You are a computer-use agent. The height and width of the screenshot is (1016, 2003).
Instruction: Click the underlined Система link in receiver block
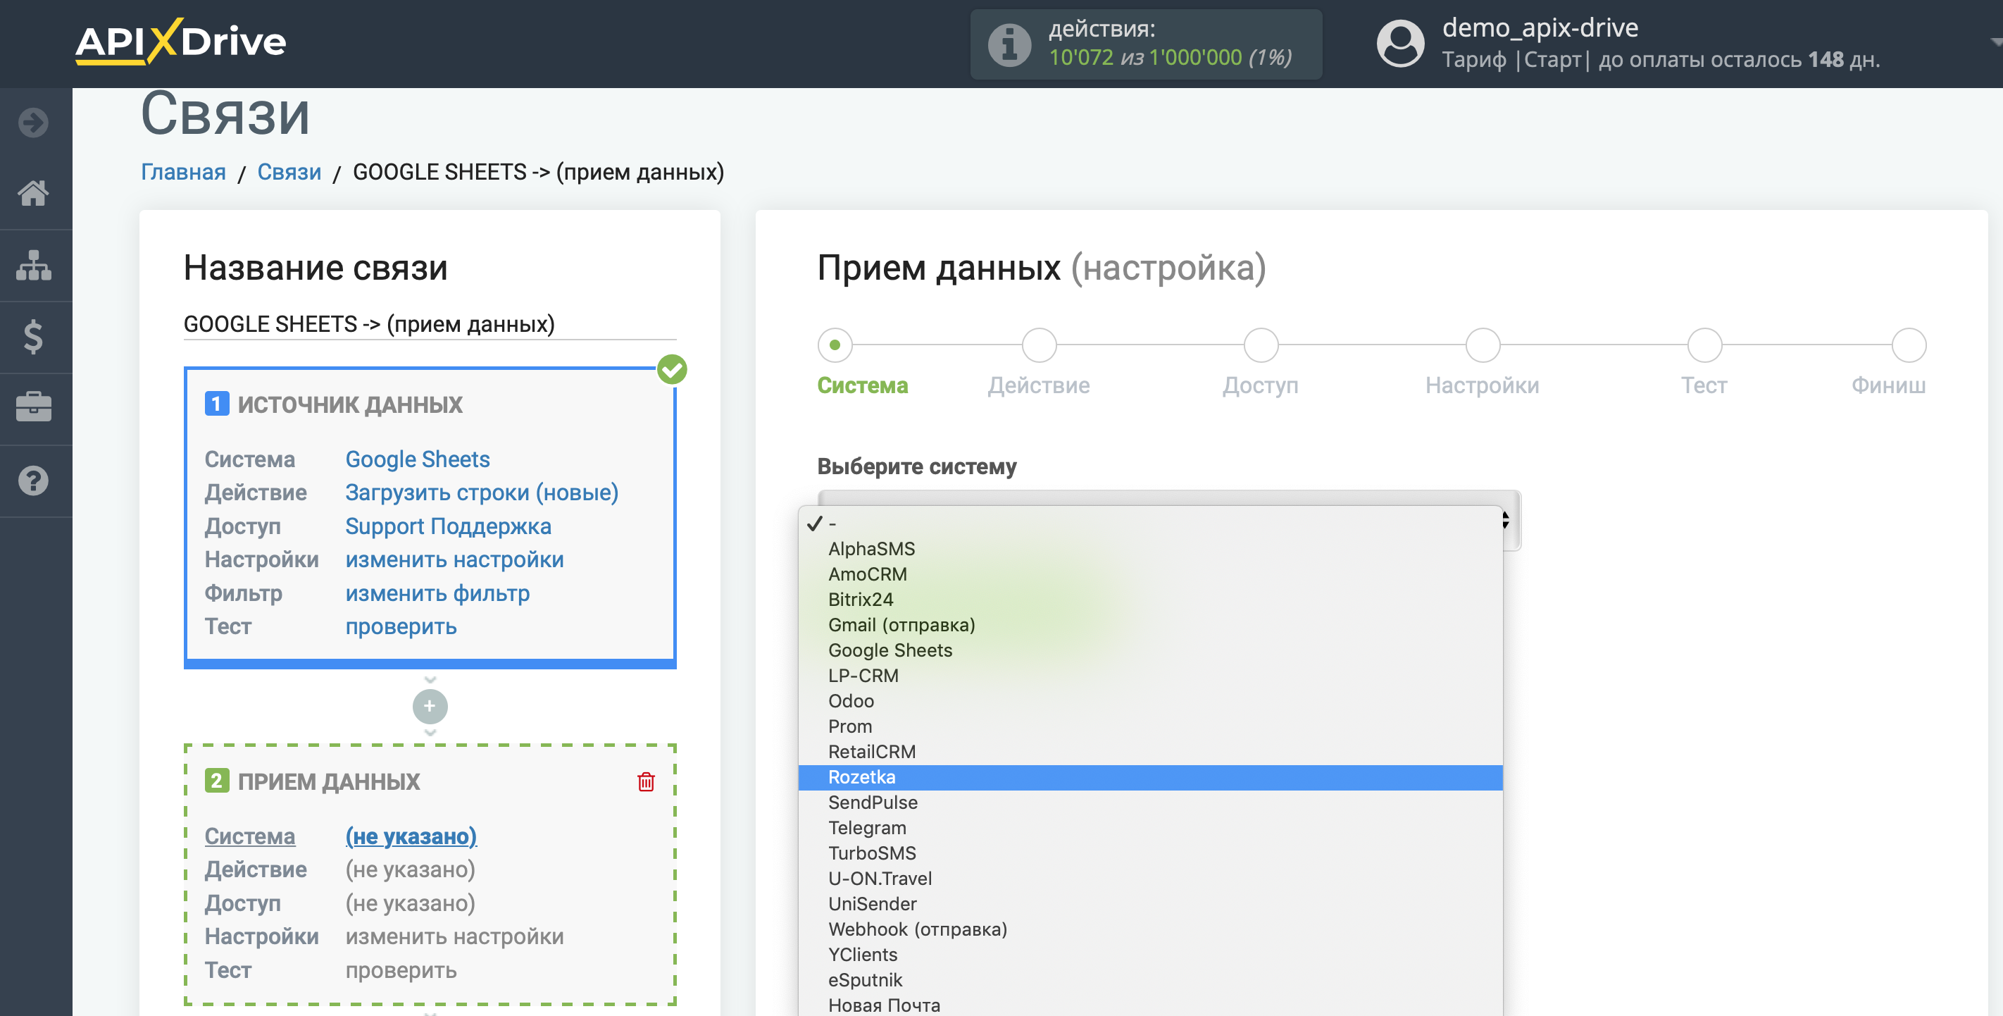(249, 836)
